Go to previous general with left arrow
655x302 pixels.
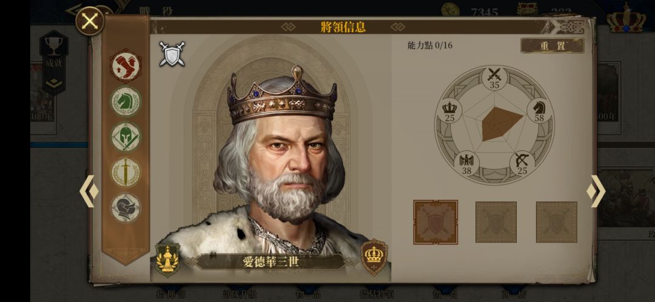click(89, 191)
